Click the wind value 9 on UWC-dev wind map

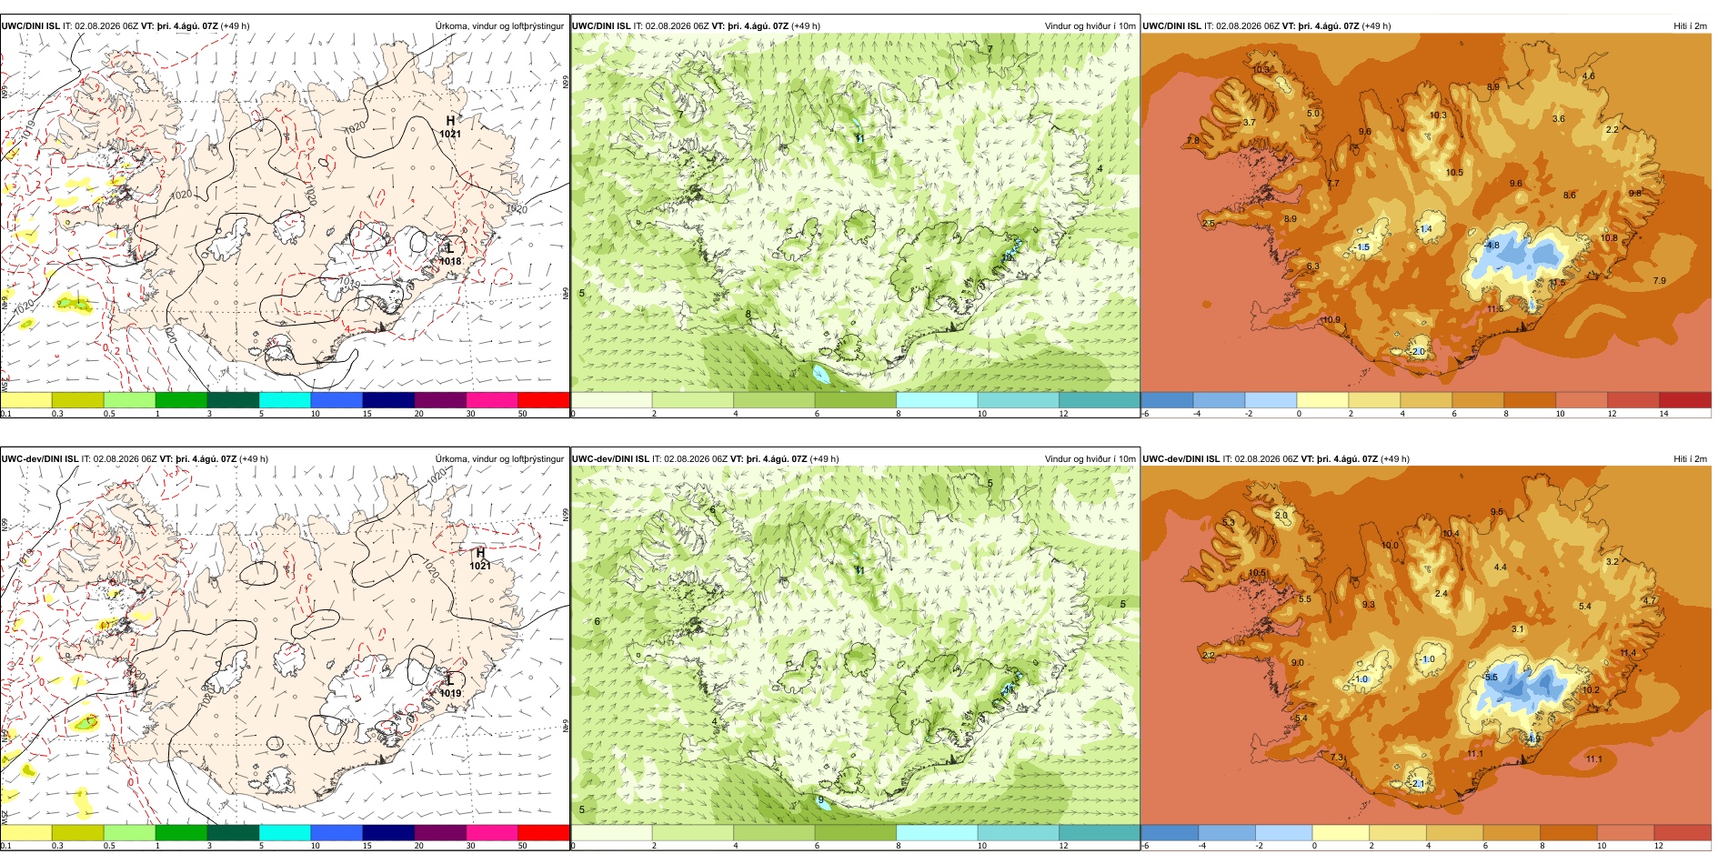tap(821, 800)
